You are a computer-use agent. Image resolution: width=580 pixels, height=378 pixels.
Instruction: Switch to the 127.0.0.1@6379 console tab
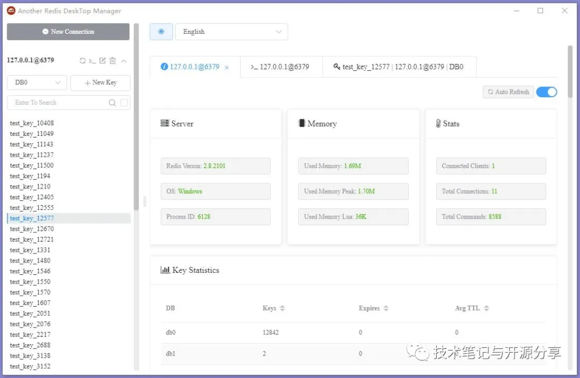coord(281,67)
